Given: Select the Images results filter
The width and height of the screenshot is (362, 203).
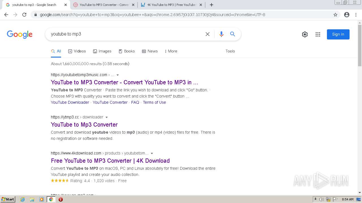Looking at the screenshot, I should (102, 51).
